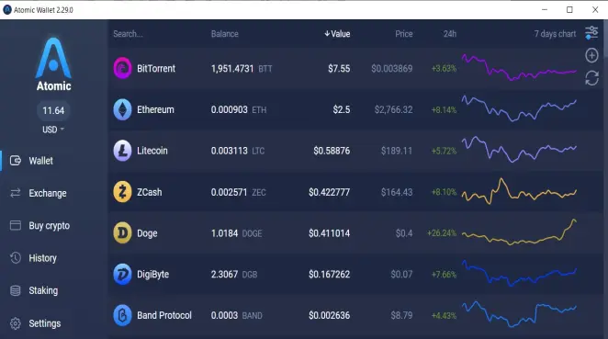Click the +5.72% Litecoin change
Image resolution: width=608 pixels, height=339 pixels.
coord(444,151)
